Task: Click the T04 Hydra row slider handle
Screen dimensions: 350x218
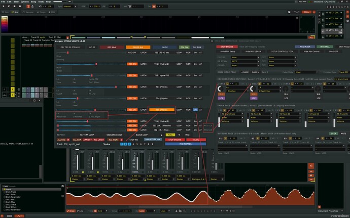Action: 78,98
